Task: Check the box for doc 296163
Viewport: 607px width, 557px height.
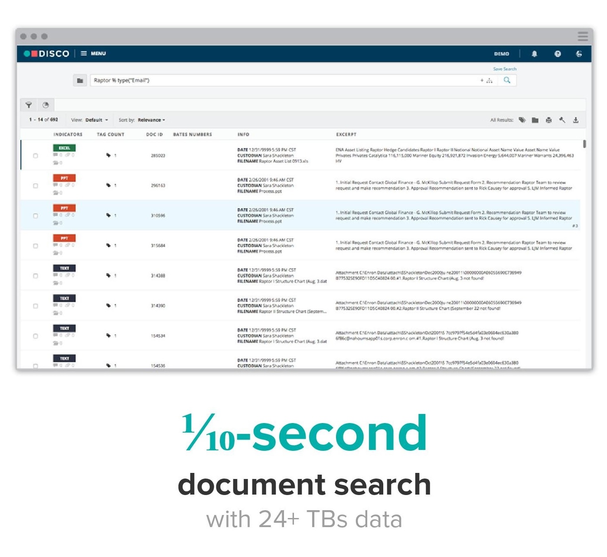Action: click(x=36, y=186)
